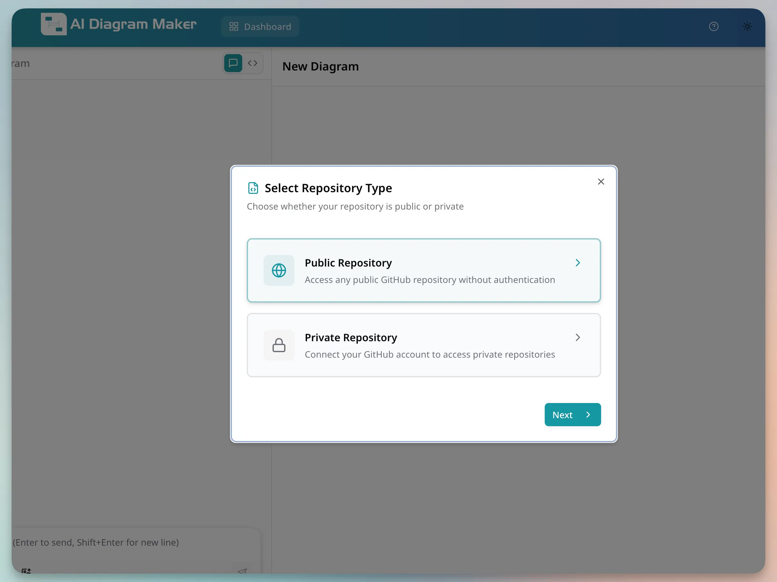
Task: Select the Public Repository option
Action: (424, 270)
